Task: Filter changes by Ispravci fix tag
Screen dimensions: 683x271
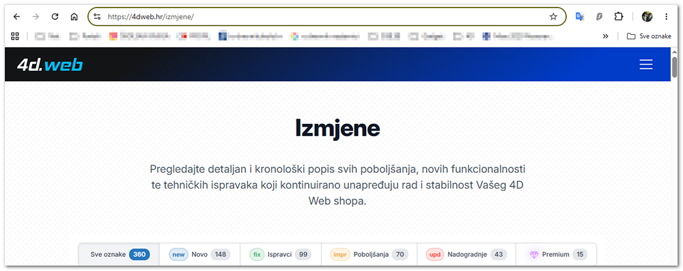Action: pos(281,255)
